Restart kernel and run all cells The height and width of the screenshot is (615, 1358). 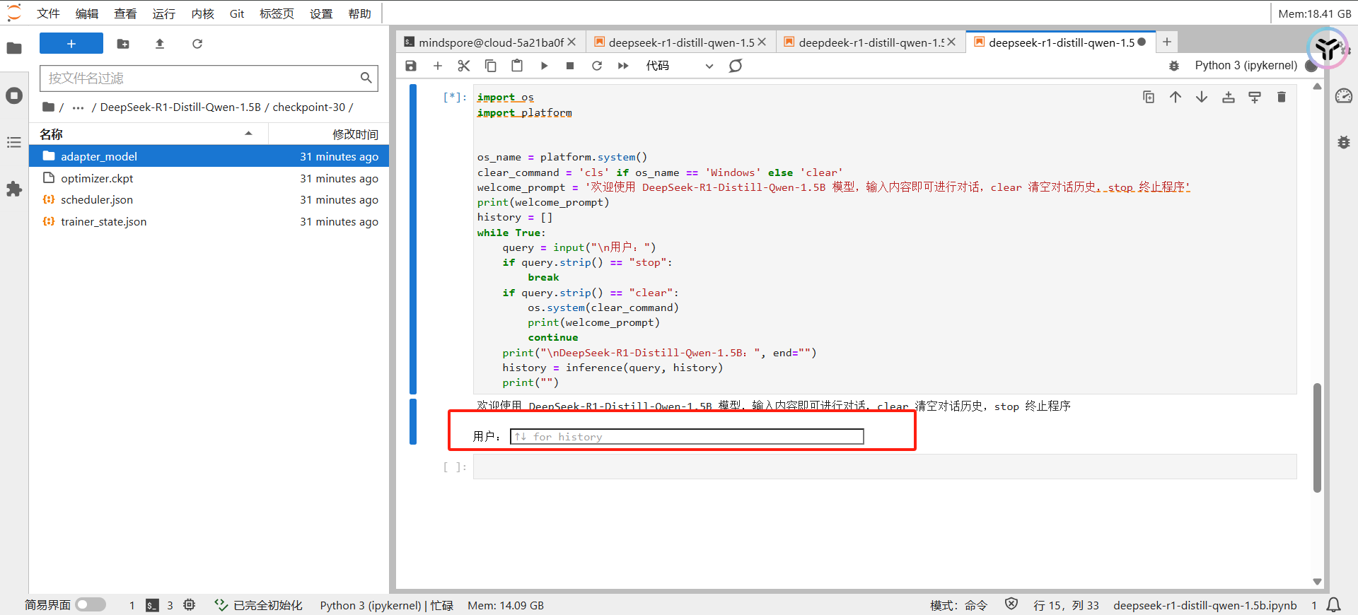(623, 66)
